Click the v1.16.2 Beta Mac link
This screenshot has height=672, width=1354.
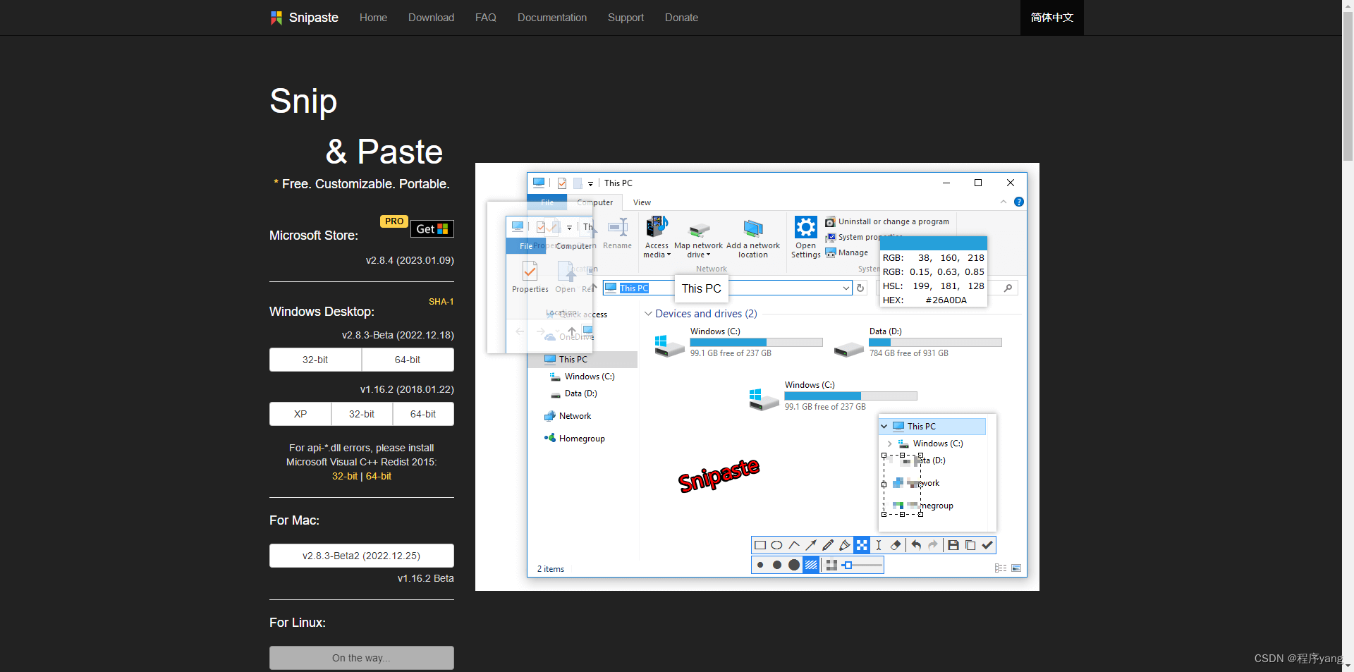click(x=425, y=578)
